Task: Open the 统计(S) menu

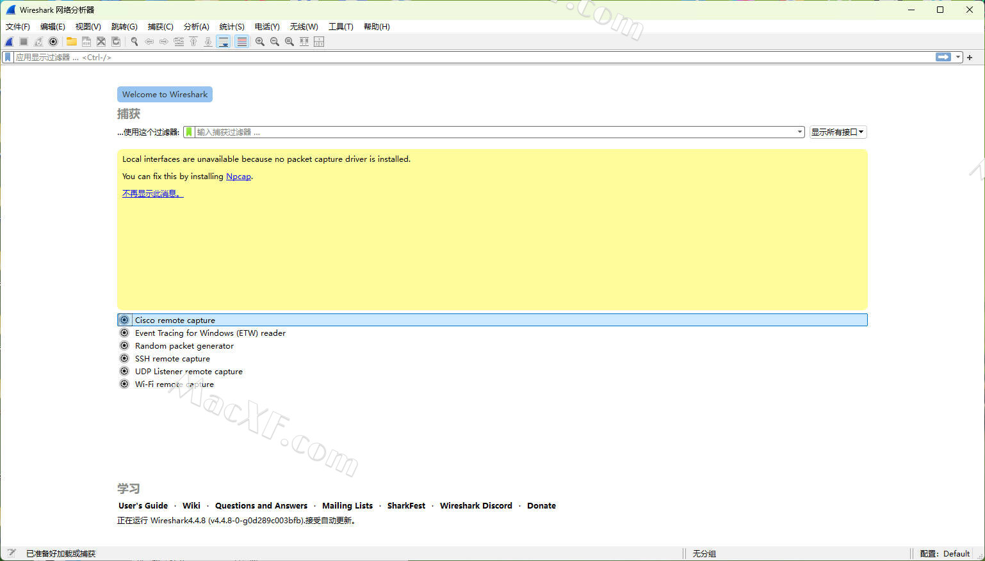Action: (232, 26)
